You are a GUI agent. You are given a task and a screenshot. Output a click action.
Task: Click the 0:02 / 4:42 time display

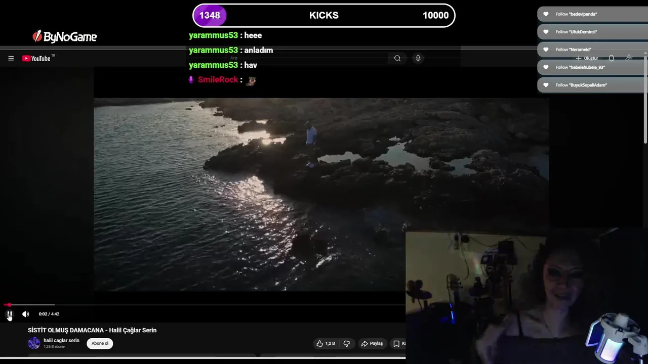click(49, 314)
